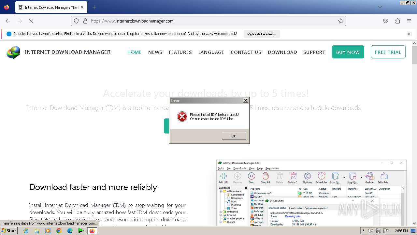Click the blue info icon in notification bar
The width and height of the screenshot is (417, 235).
pyautogui.click(x=9, y=34)
